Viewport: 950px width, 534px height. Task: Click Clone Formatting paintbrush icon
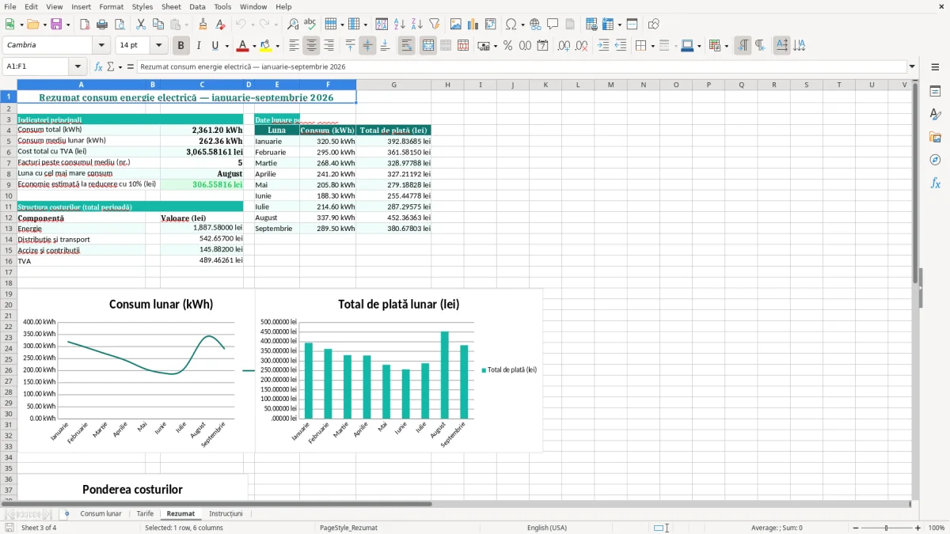coord(203,25)
